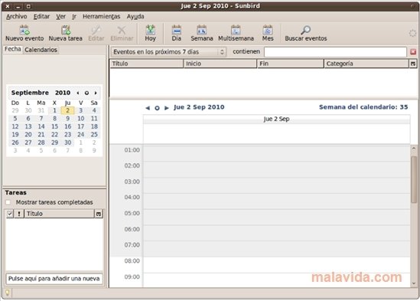
Task: Create a new event with Nuevo evento
Action: tap(24, 33)
